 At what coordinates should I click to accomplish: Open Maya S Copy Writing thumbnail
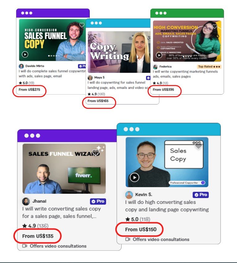coord(119,52)
